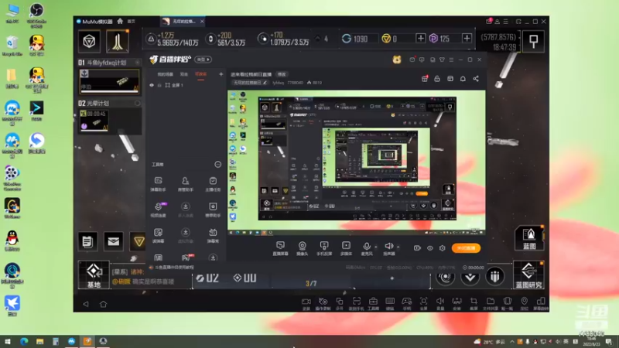Click the plus button beside the 125 currency
The height and width of the screenshot is (348, 619).
[x=467, y=38]
